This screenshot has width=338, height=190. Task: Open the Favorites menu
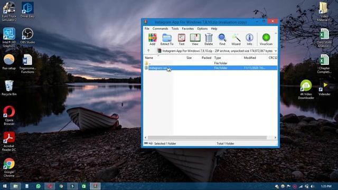(x=188, y=28)
